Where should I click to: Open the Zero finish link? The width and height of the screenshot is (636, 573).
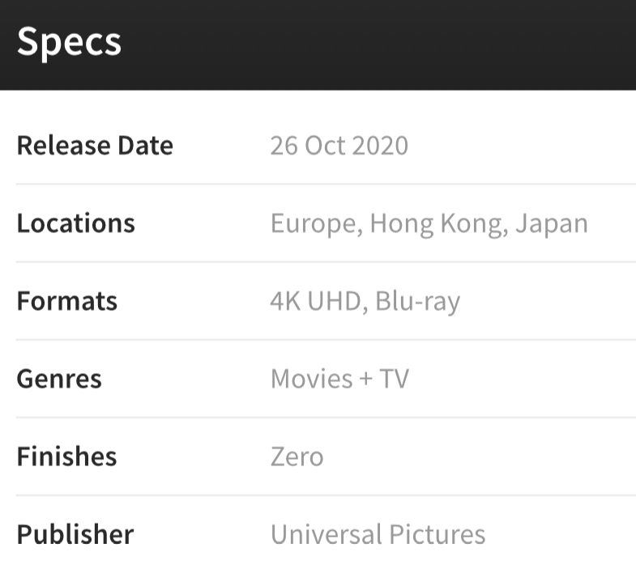coord(297,456)
